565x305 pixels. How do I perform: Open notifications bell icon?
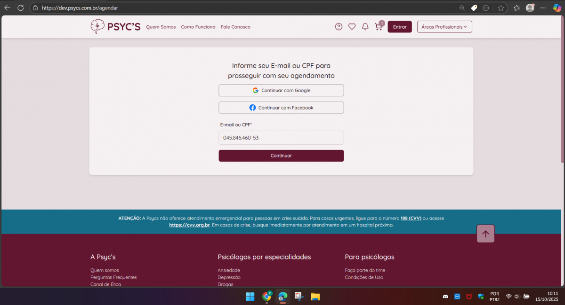(x=365, y=27)
